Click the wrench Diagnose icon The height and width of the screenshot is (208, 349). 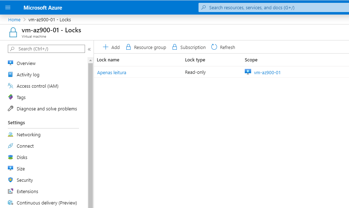pyautogui.click(x=10, y=108)
